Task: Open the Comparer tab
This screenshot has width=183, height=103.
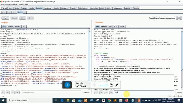Action: (65, 8)
